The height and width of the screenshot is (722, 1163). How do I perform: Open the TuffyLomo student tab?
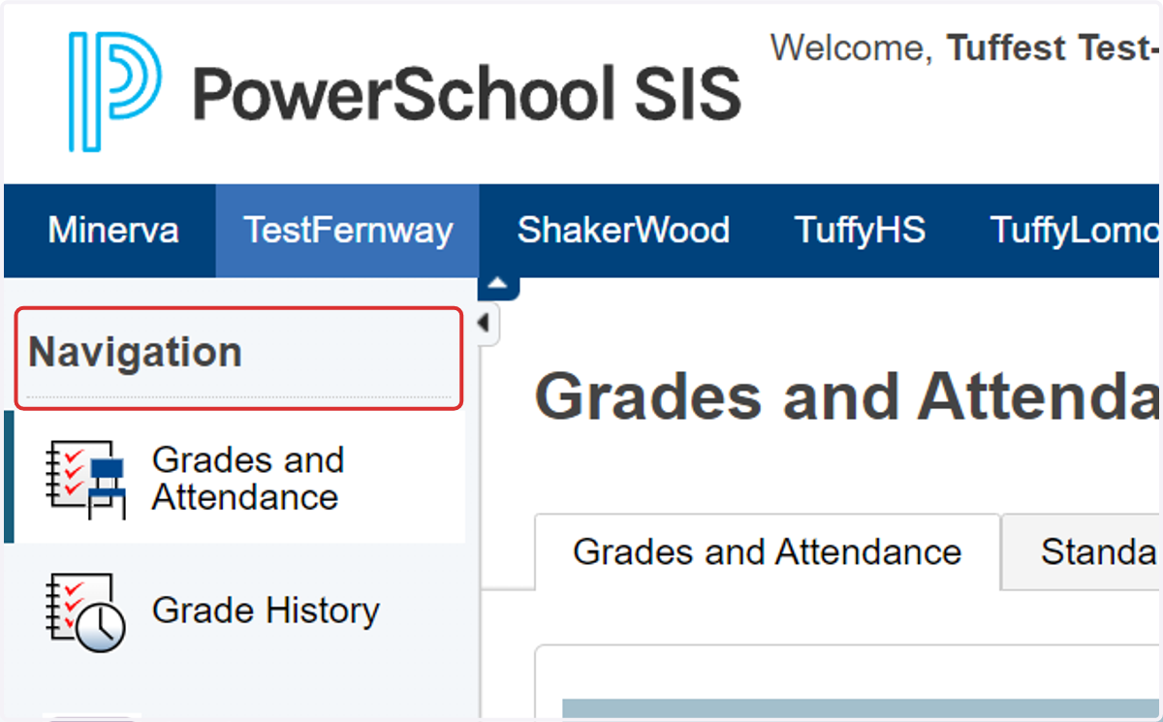(1075, 231)
